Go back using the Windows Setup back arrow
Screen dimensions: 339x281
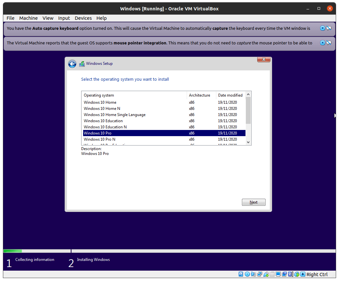click(72, 64)
